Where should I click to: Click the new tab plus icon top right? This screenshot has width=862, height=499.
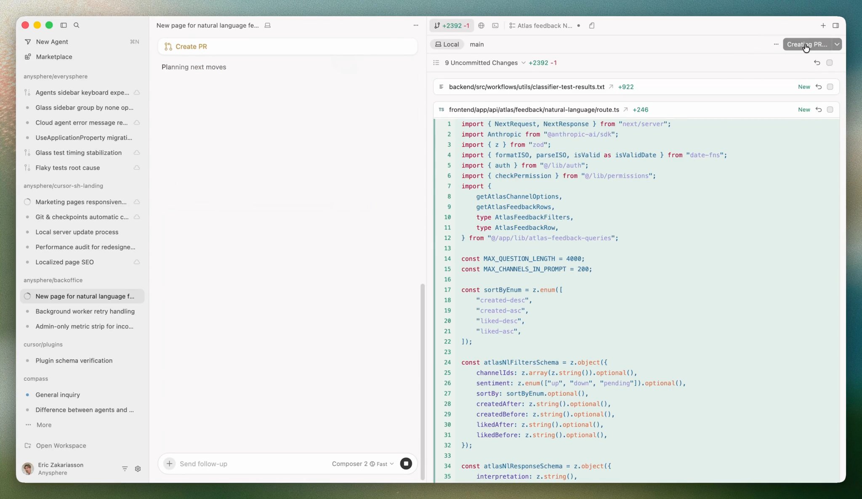823,25
